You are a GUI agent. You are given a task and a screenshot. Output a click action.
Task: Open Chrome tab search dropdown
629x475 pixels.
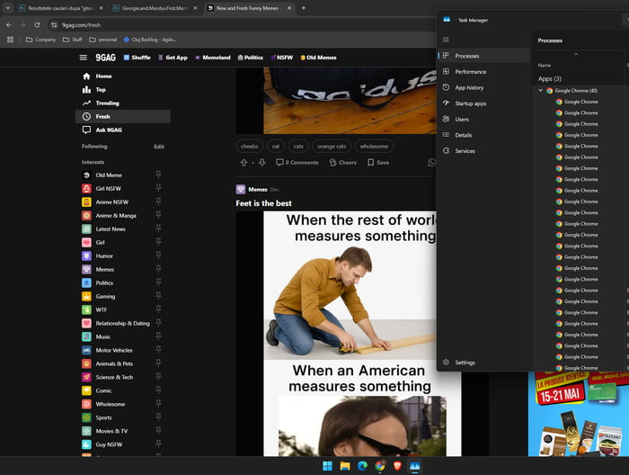click(9, 8)
